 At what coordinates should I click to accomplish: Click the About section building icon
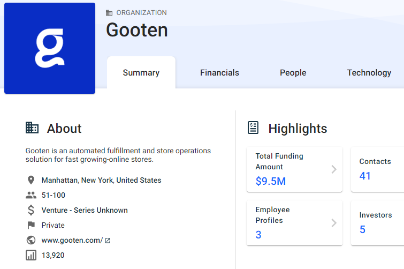coord(32,128)
